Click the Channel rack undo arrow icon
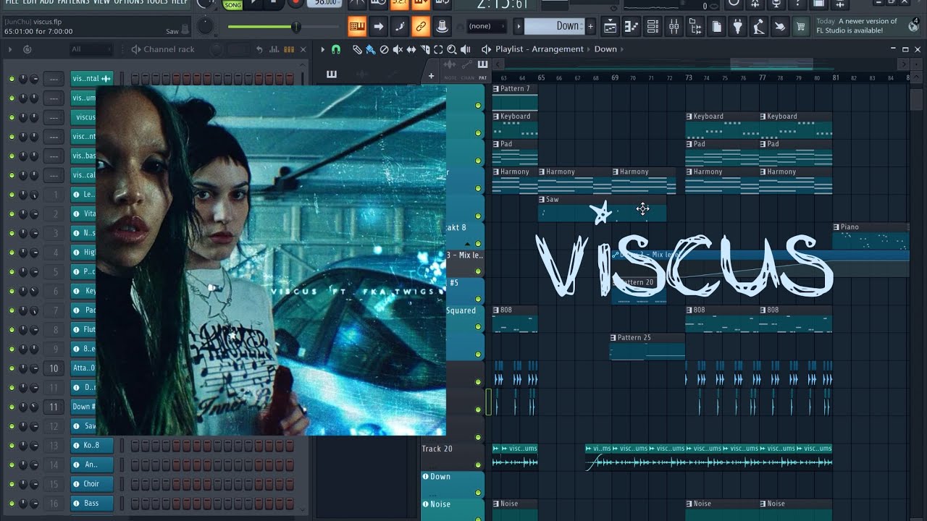Screen dimensions: 927x521 point(260,49)
